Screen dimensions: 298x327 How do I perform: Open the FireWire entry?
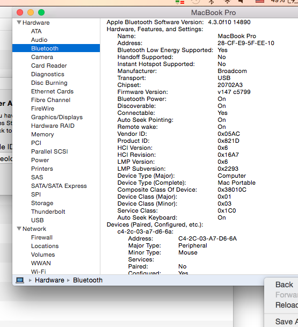pyautogui.click(x=43, y=108)
